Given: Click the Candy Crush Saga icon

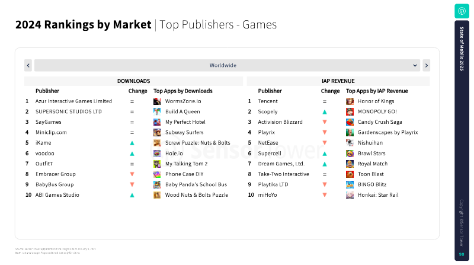Looking at the screenshot, I should click(350, 122).
